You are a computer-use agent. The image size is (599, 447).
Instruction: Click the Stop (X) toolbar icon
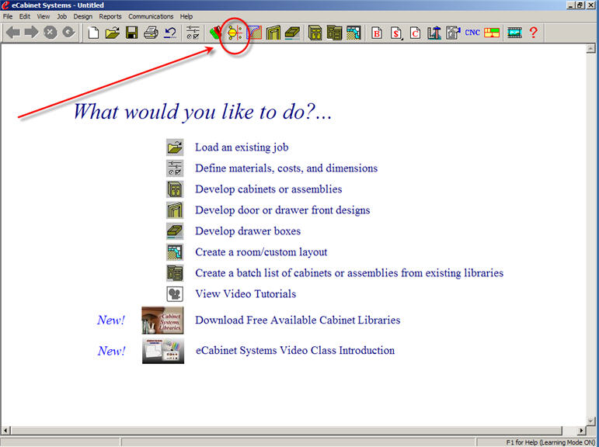click(x=50, y=33)
